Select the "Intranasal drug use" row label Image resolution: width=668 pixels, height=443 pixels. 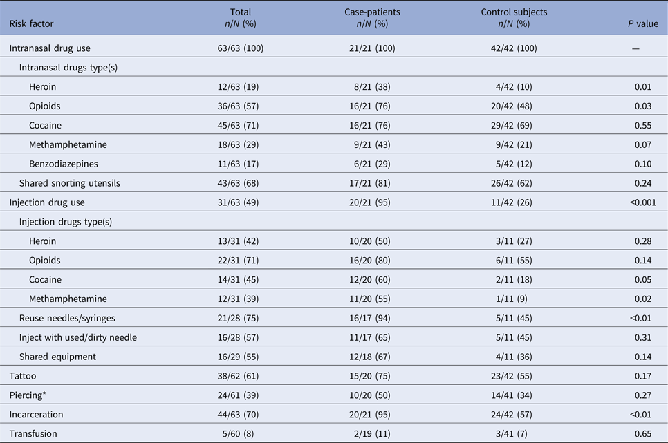coord(50,48)
